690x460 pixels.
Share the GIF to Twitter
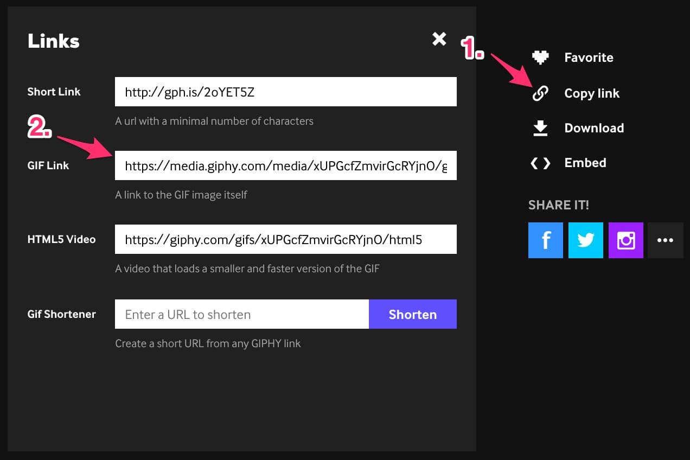[x=585, y=240]
